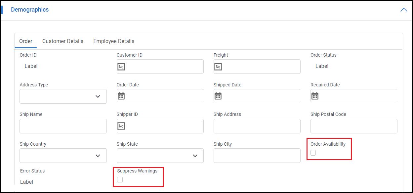Screen dimensions: 413x193
Task: Click into the Ship Name field
Action: pyautogui.click(x=63, y=126)
